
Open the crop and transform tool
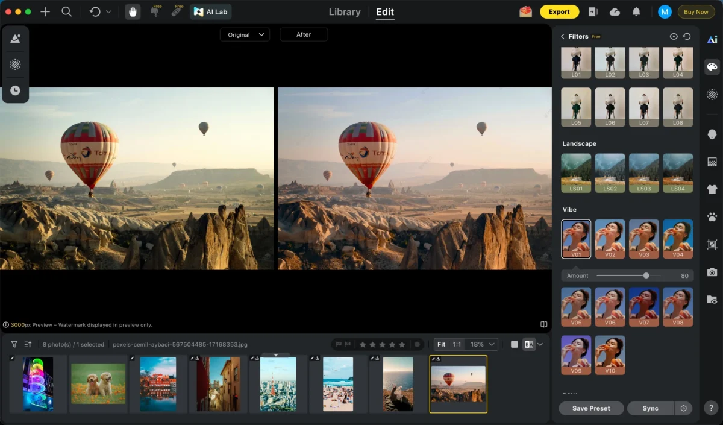712,245
